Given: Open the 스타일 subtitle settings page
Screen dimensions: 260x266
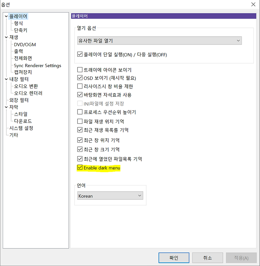Looking at the screenshot, I should [21, 114].
